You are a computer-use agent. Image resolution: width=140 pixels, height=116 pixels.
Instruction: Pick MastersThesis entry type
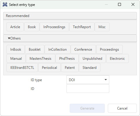point(40,59)
